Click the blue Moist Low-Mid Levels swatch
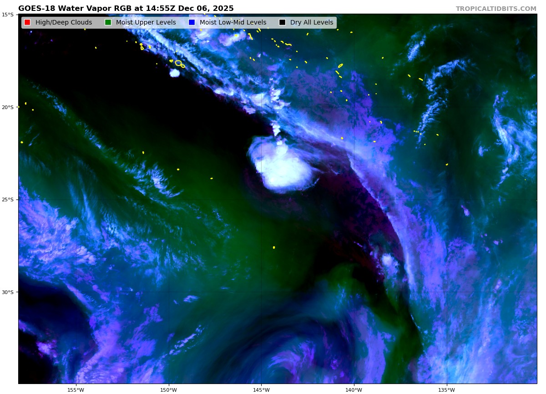 tap(192, 22)
